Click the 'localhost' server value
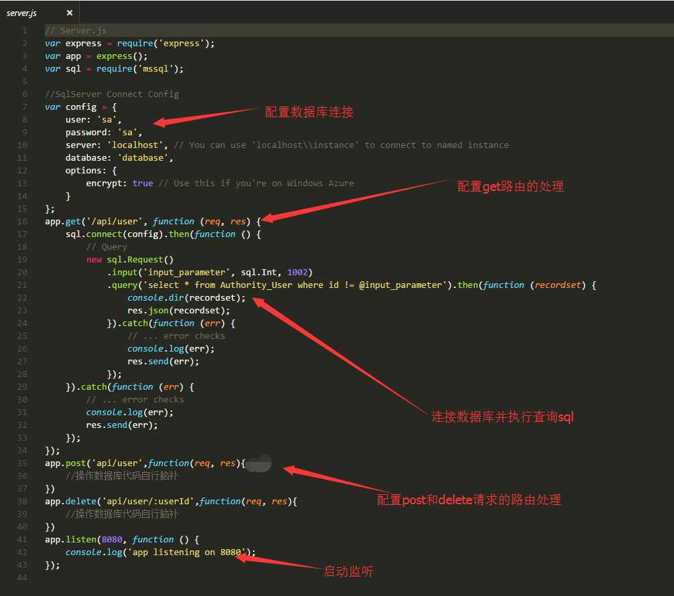The image size is (674, 596). tap(135, 145)
